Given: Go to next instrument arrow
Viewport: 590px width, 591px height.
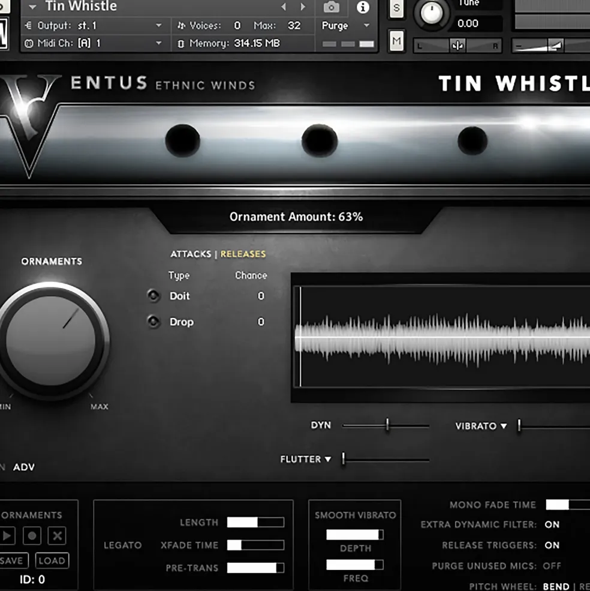Looking at the screenshot, I should (303, 7).
